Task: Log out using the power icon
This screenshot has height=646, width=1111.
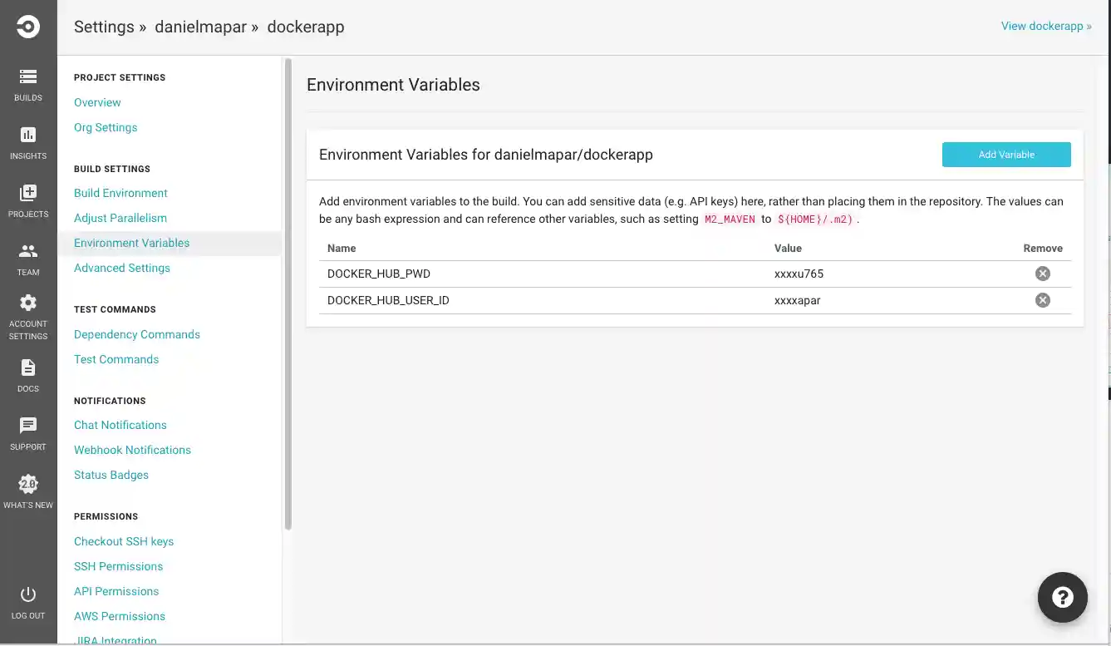Action: (x=28, y=600)
